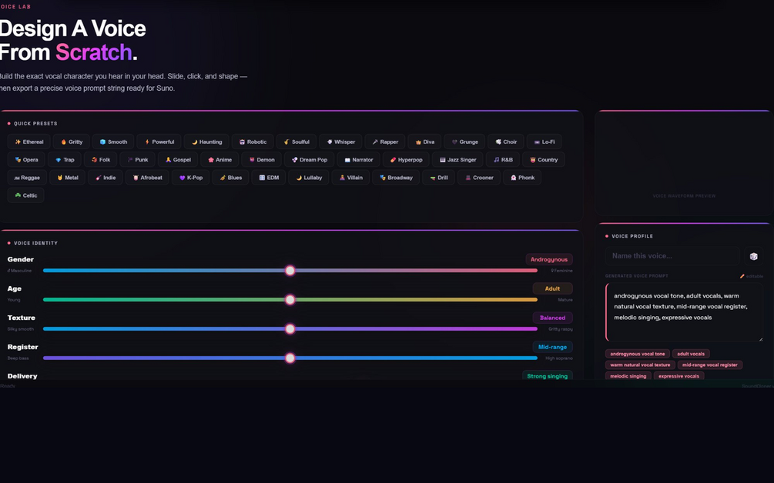Click the dice randomize name icon
The image size is (774, 483).
click(x=753, y=256)
